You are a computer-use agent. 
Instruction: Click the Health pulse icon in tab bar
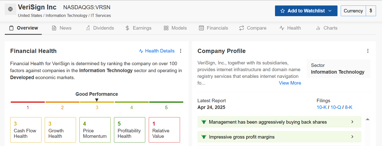click(x=282, y=28)
